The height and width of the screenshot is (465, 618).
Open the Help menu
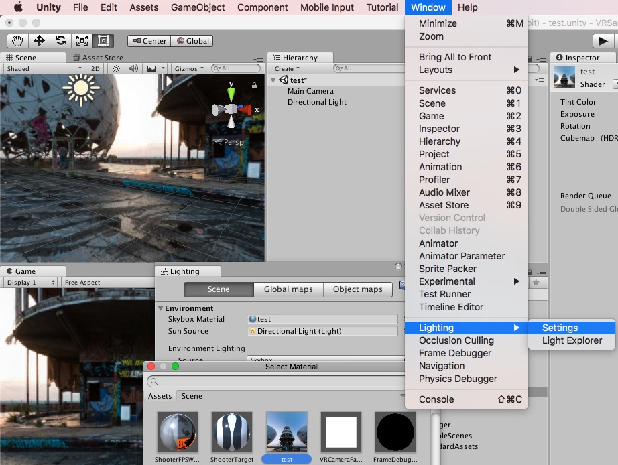click(467, 7)
